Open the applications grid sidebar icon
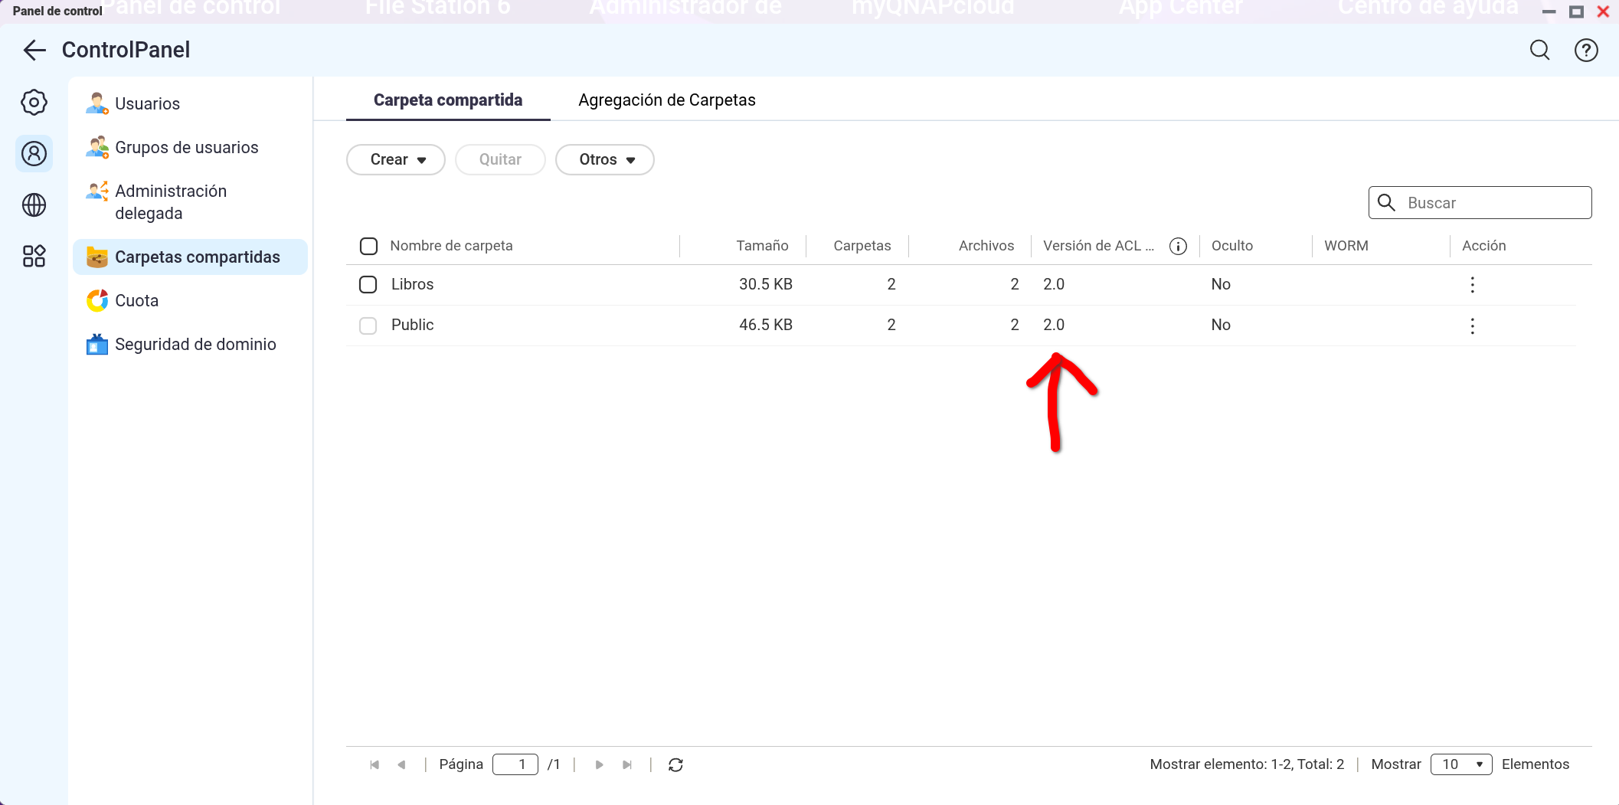The image size is (1619, 805). [x=34, y=256]
